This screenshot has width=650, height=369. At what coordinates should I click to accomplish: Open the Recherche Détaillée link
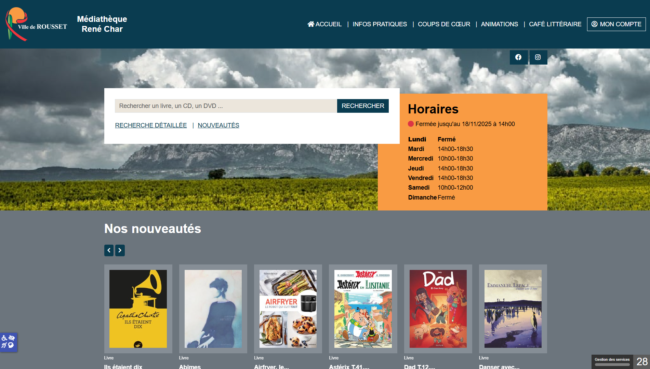click(151, 125)
